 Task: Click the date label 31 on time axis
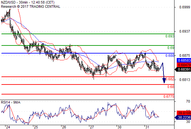coord(147,127)
